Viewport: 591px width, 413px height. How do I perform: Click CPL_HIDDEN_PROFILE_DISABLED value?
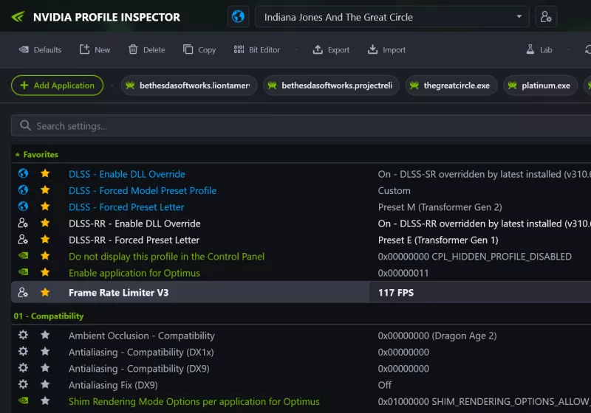tap(474, 257)
